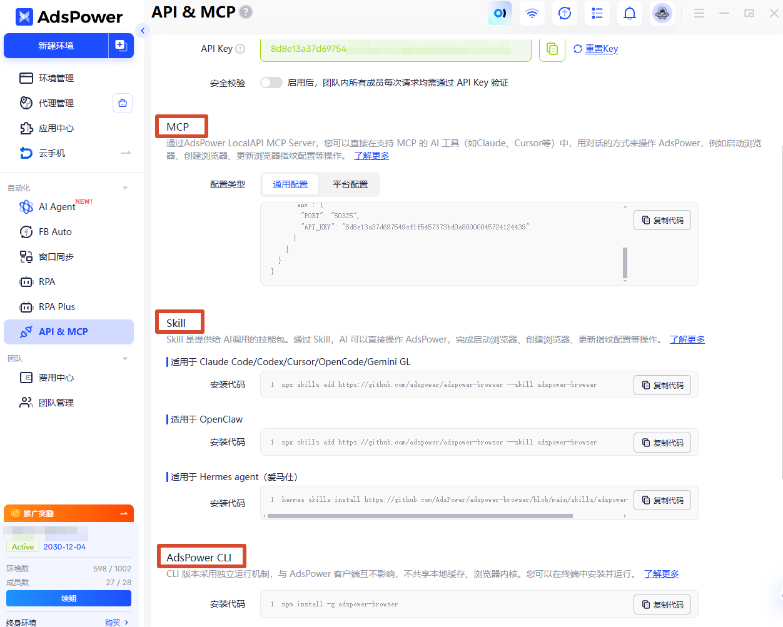Select the 平台配置 tab
Image resolution: width=783 pixels, height=627 pixels.
point(350,184)
